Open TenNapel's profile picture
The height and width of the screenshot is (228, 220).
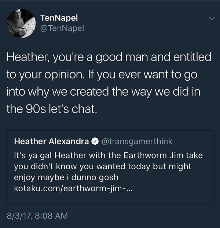coord(21,23)
